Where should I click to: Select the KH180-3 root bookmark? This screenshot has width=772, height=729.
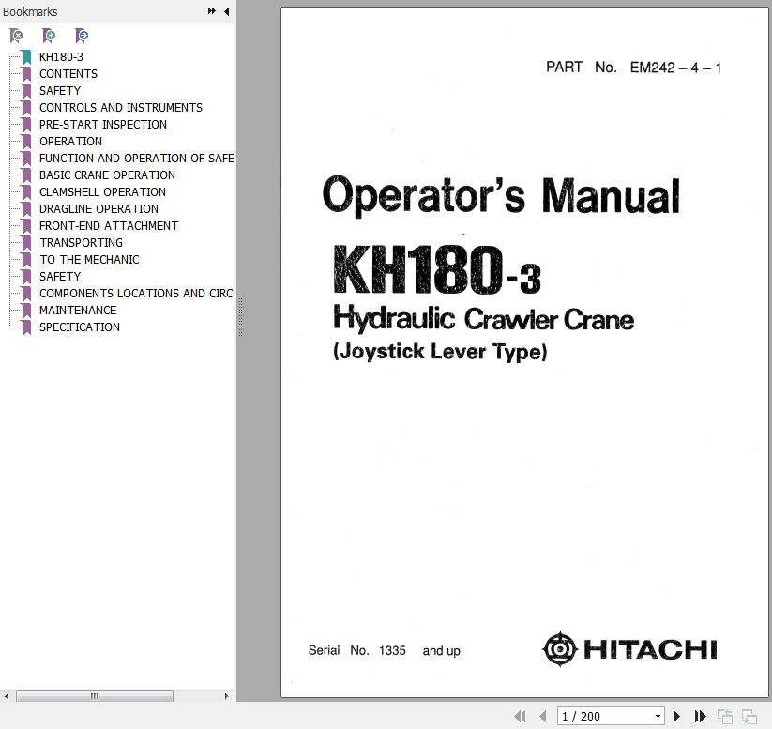[61, 57]
